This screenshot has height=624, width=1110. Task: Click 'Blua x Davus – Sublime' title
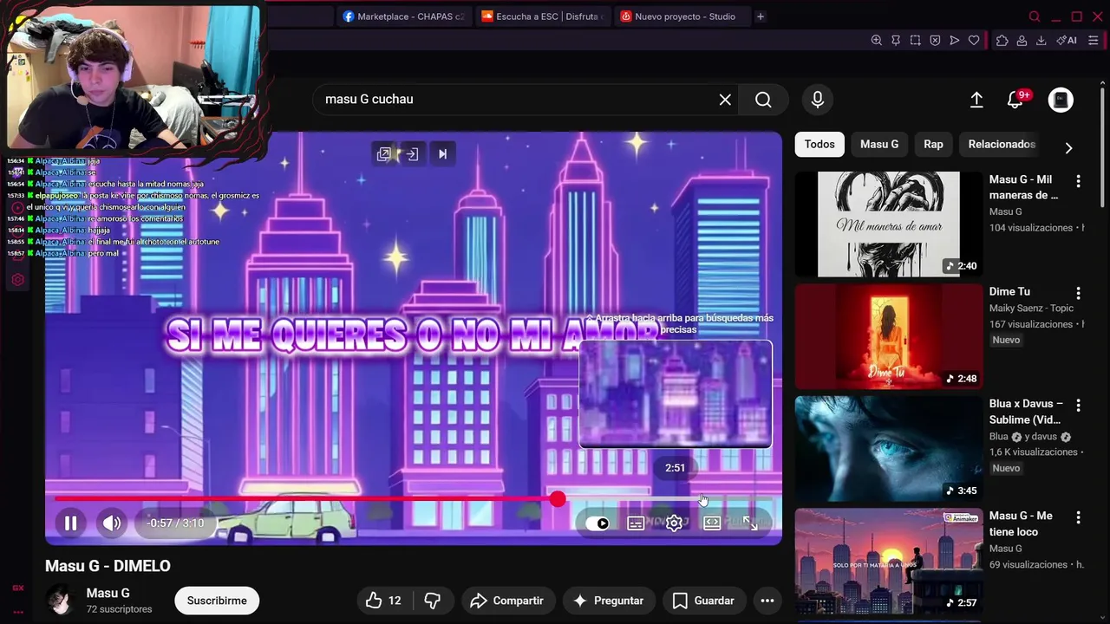click(x=1026, y=412)
